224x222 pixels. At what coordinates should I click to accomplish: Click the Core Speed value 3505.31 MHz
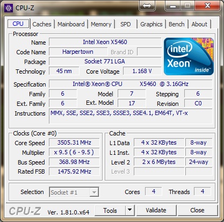(x=74, y=142)
